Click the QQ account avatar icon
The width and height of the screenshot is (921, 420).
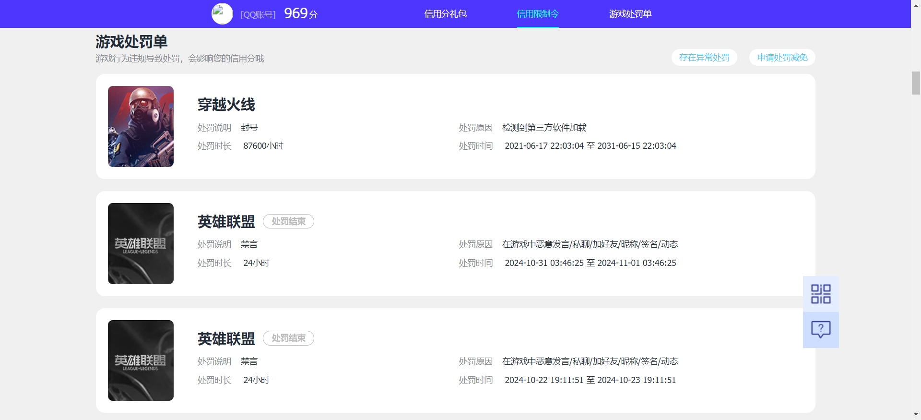(x=222, y=14)
